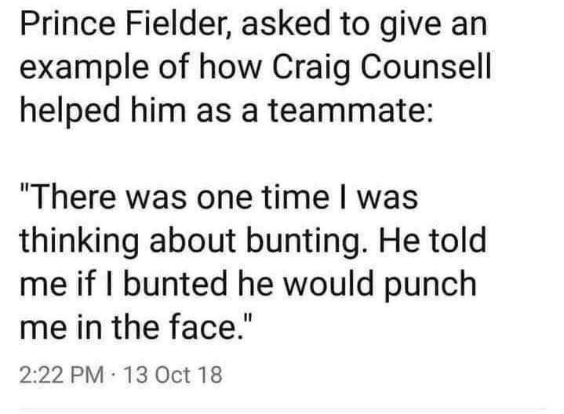
Task: Click the divider line below the timestamp
Action: click(x=282, y=408)
